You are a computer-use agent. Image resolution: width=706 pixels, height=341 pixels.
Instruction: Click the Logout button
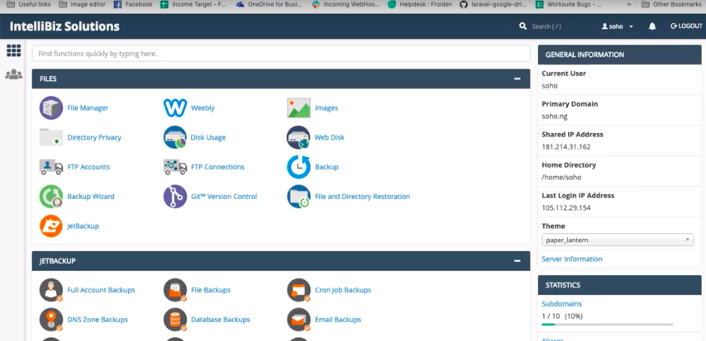coord(686,26)
